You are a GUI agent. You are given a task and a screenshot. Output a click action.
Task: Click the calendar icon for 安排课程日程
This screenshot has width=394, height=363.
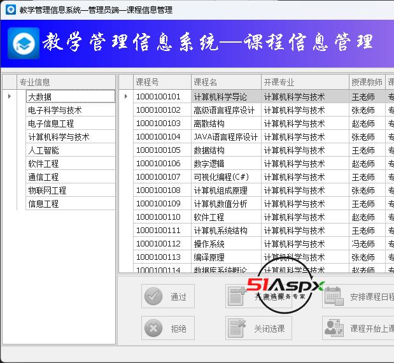tap(334, 296)
